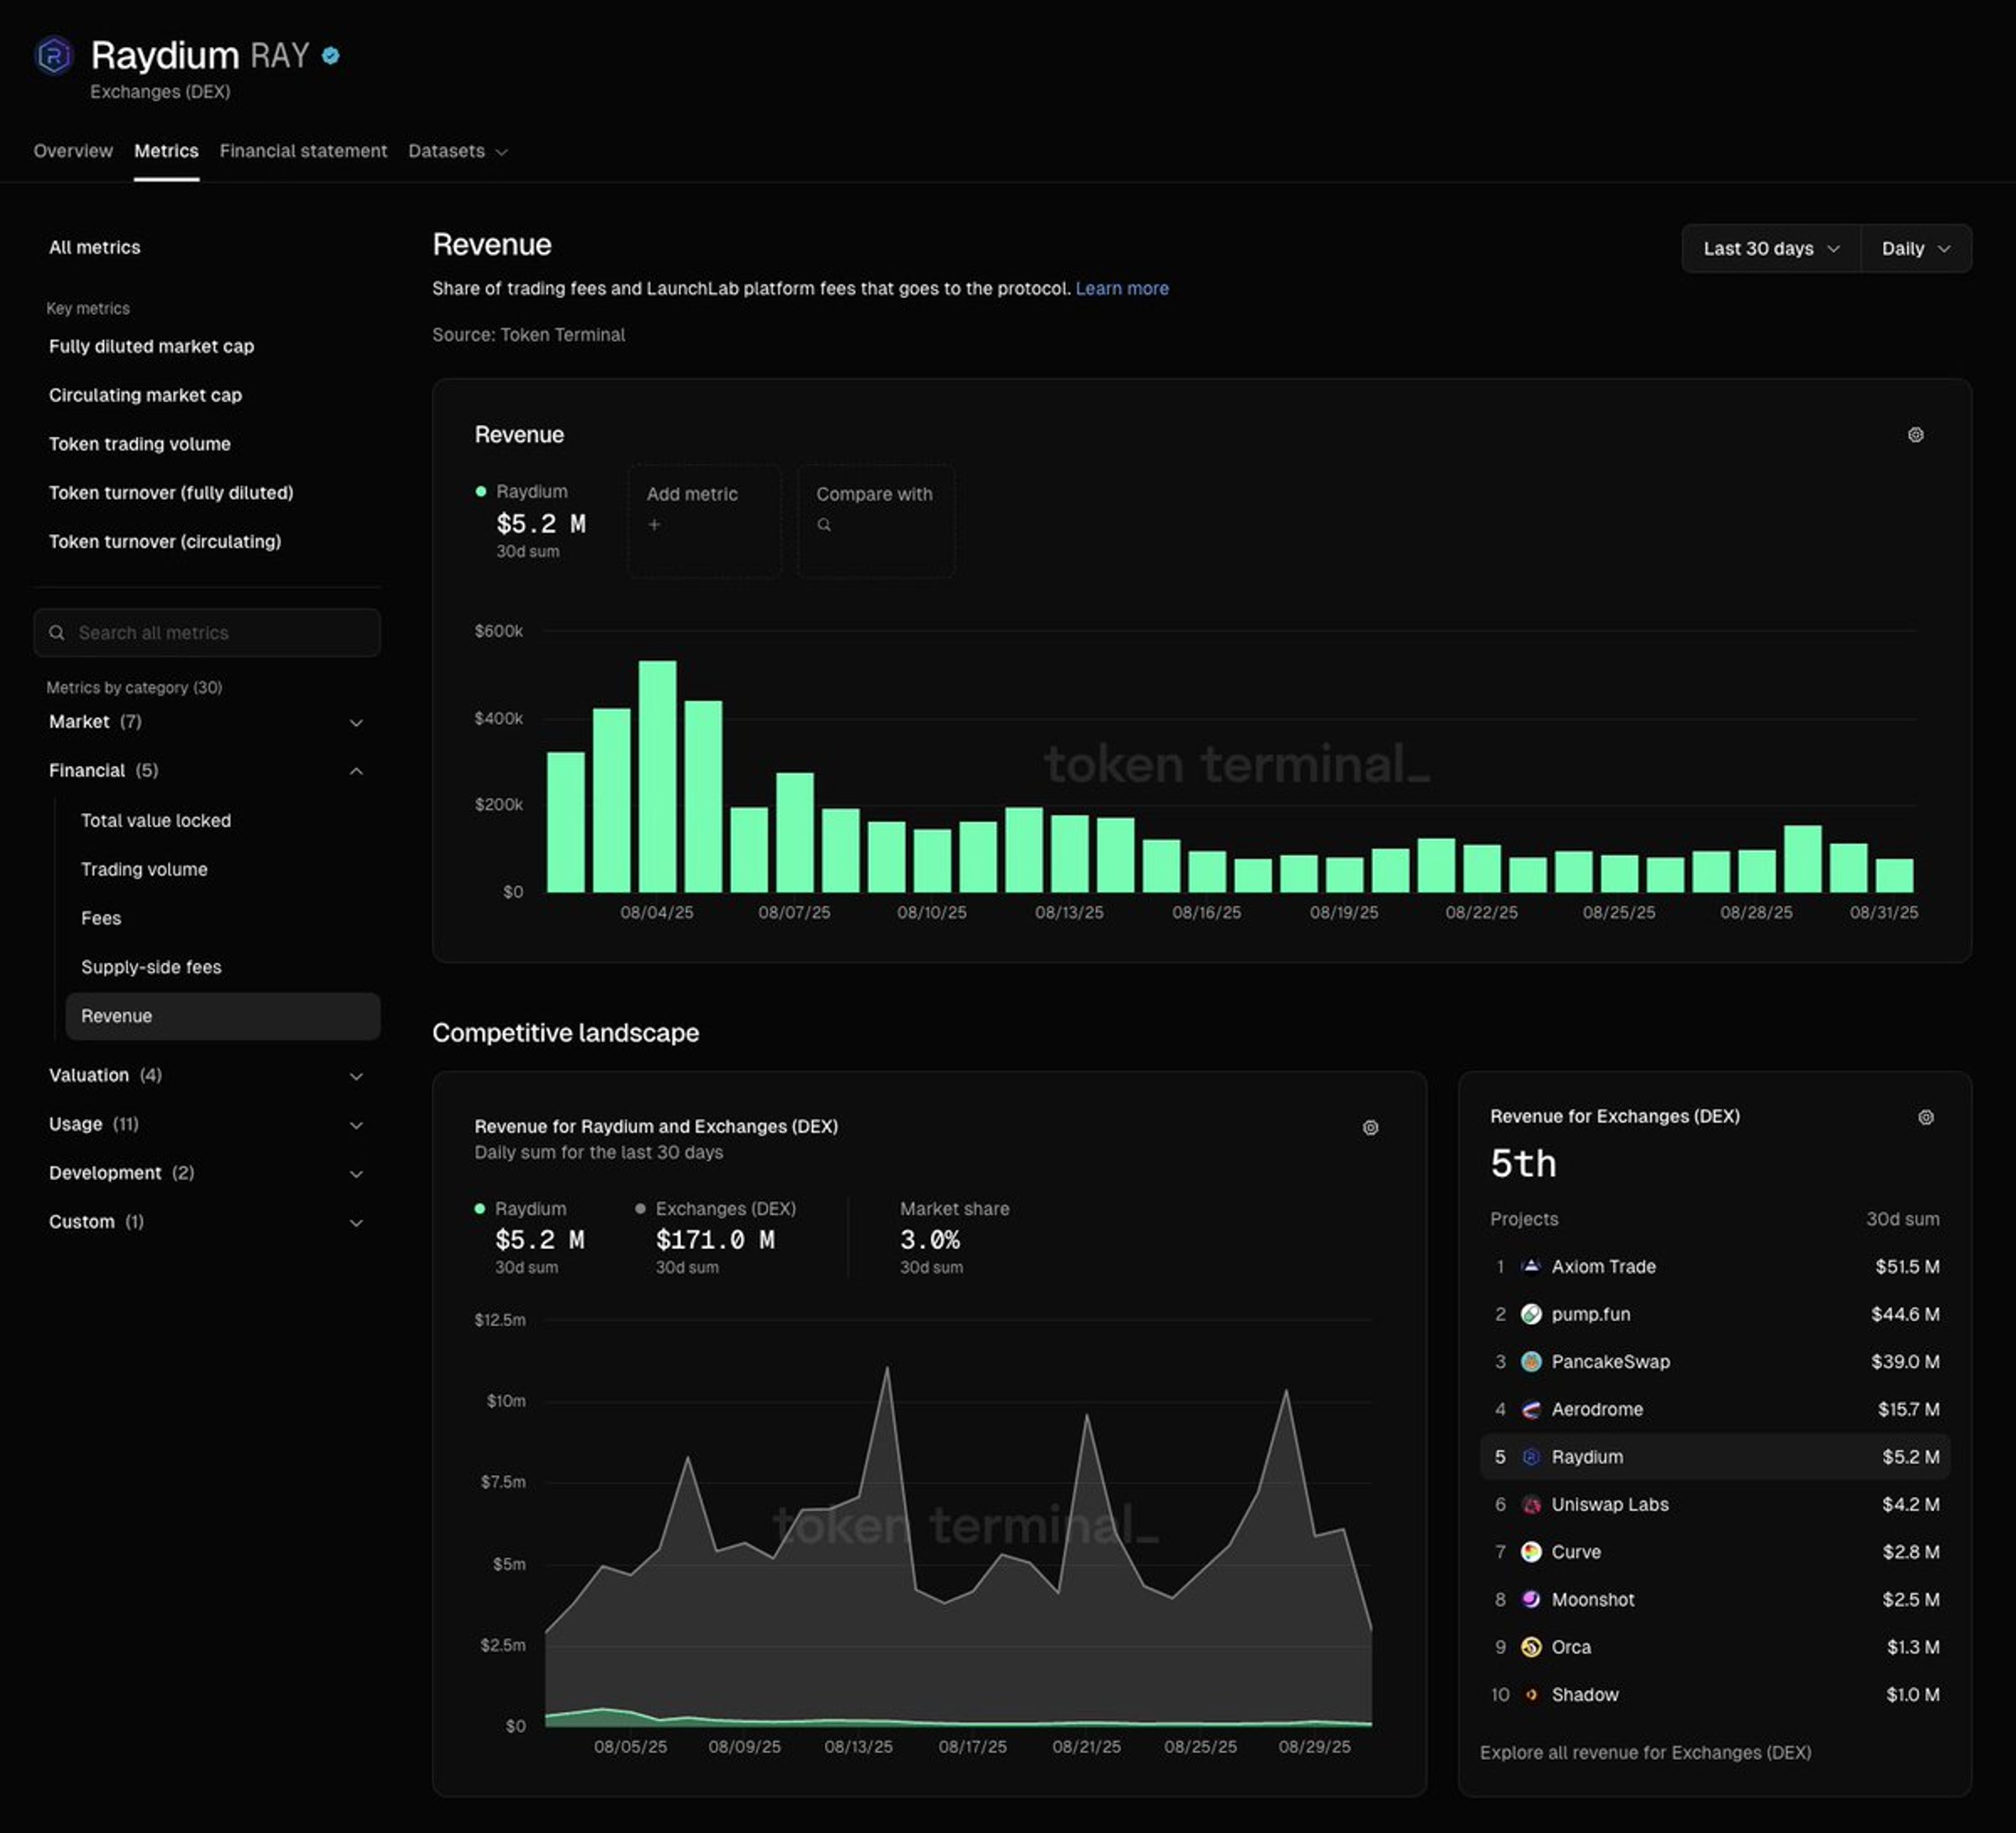Expand the Valuation metrics category
Image resolution: width=2016 pixels, height=1833 pixels.
[206, 1075]
